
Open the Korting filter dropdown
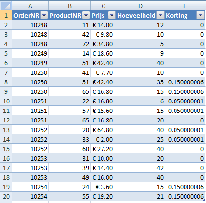pyautogui.click(x=200, y=15)
